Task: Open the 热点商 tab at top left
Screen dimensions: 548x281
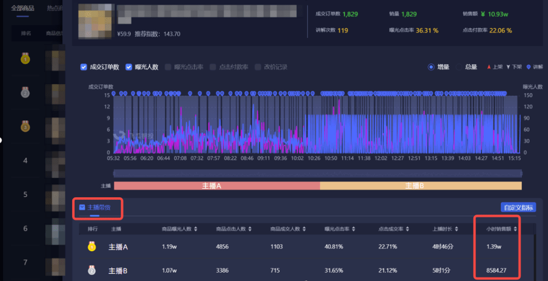Action: click(55, 8)
